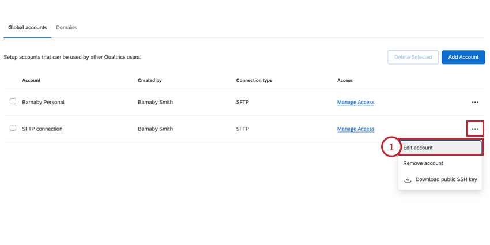Choose Download public SSH key option

(446, 179)
